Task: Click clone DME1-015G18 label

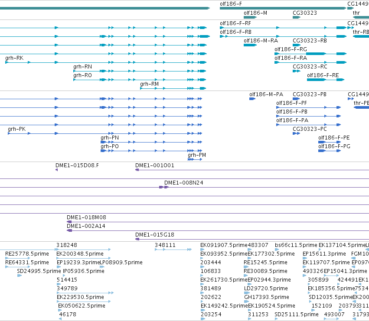Action: 155,235
